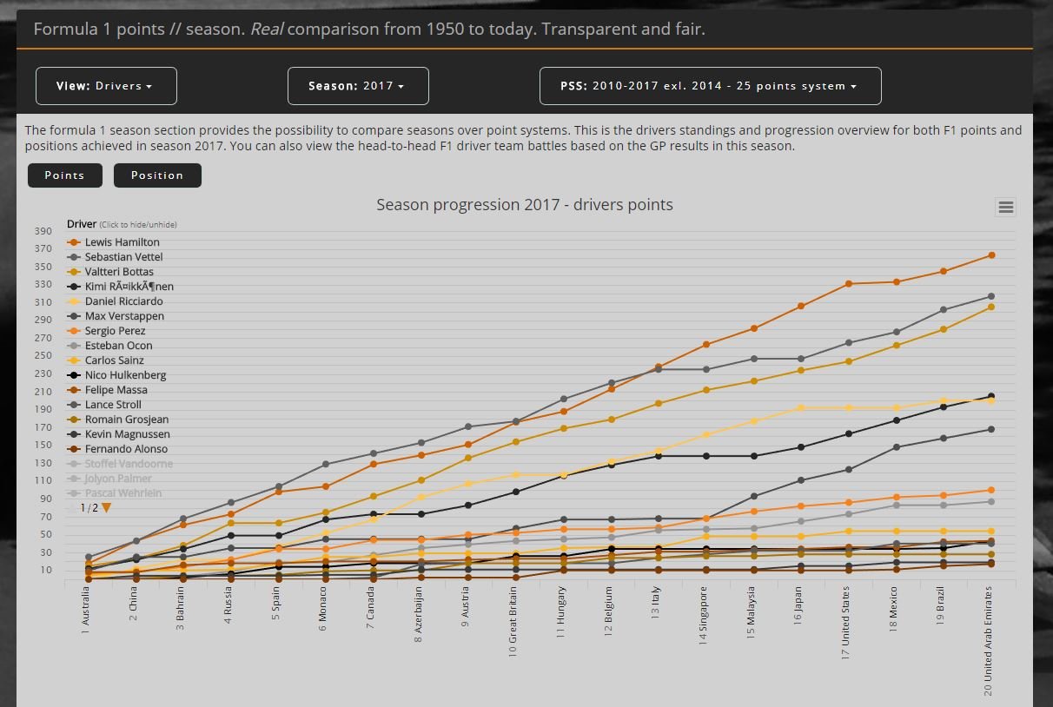Viewport: 1053px width, 707px height.
Task: Unhide Jolyon Palmer legend entry
Action: click(x=110, y=479)
